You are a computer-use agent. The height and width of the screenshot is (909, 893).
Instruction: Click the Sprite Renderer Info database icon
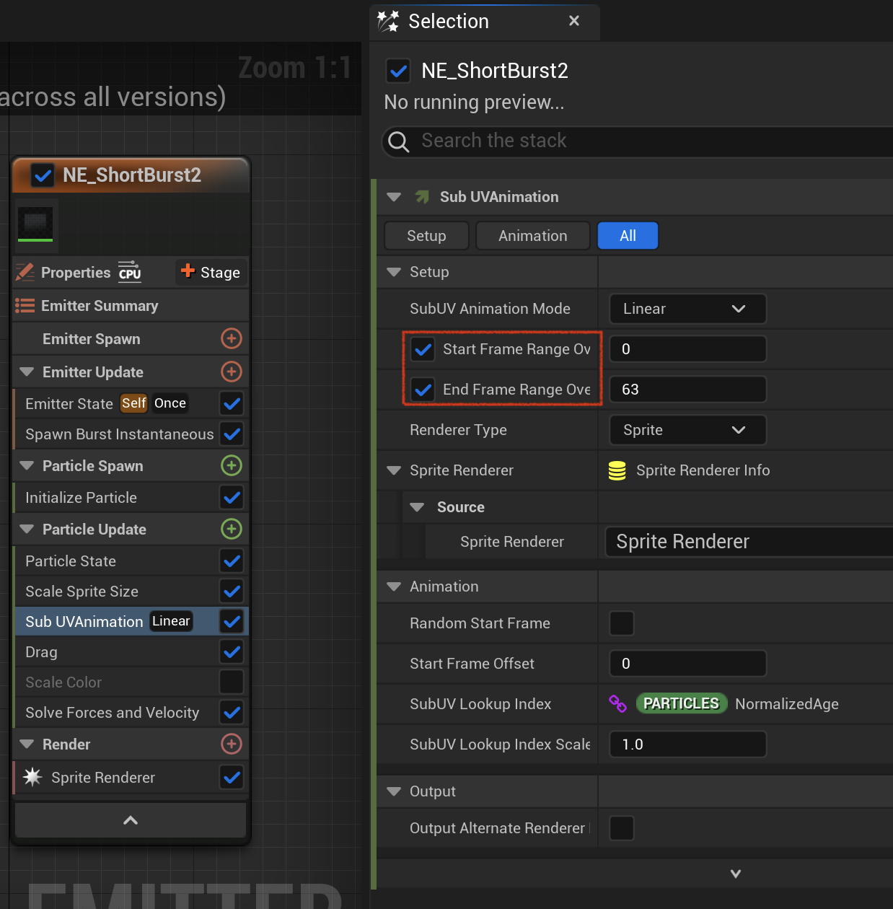pyautogui.click(x=617, y=470)
